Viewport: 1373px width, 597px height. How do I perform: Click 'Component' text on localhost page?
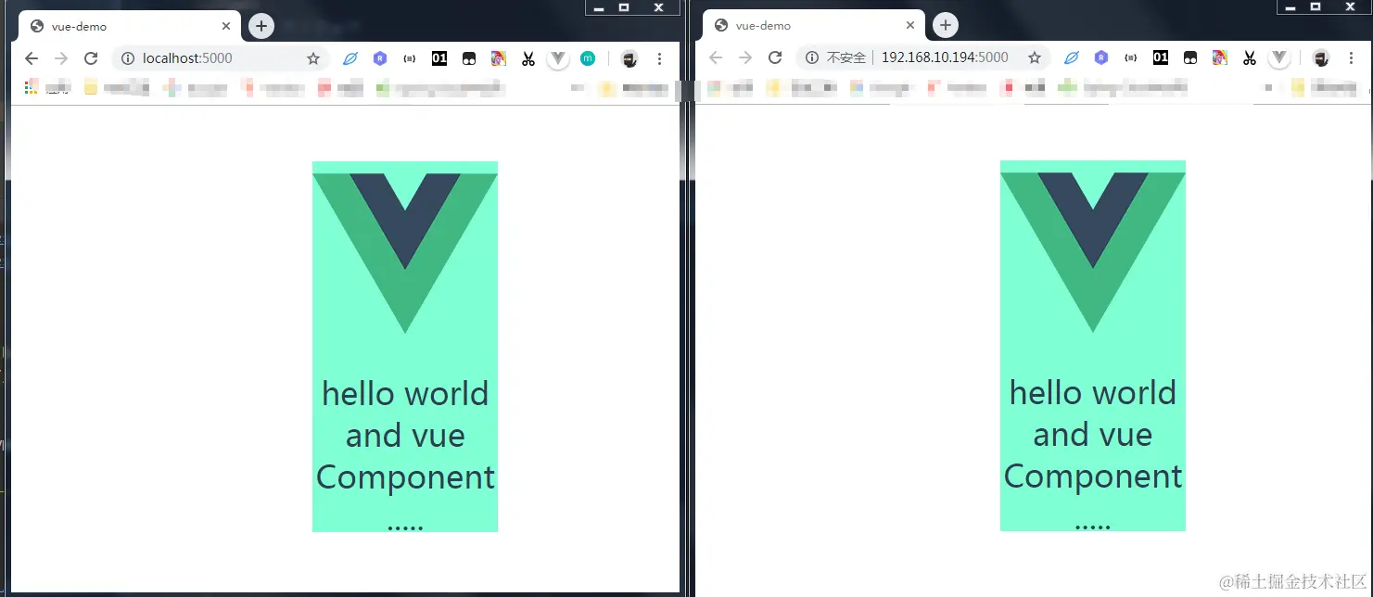click(x=405, y=477)
